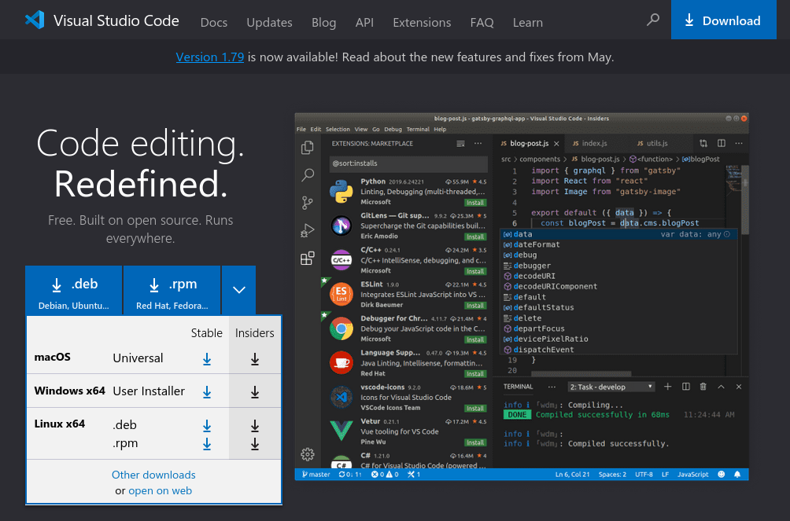The width and height of the screenshot is (790, 521).
Task: Click the open on web link
Action: [161, 490]
